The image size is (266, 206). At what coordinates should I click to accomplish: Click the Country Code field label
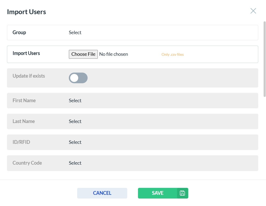click(x=27, y=163)
